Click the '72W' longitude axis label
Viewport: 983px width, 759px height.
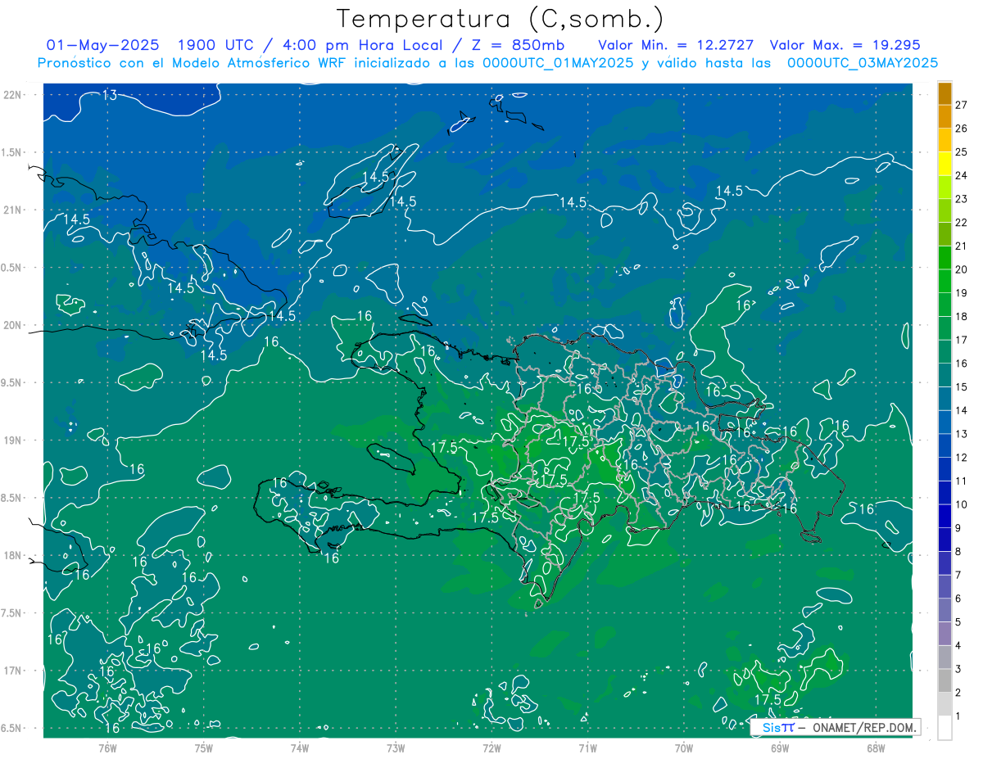(491, 748)
